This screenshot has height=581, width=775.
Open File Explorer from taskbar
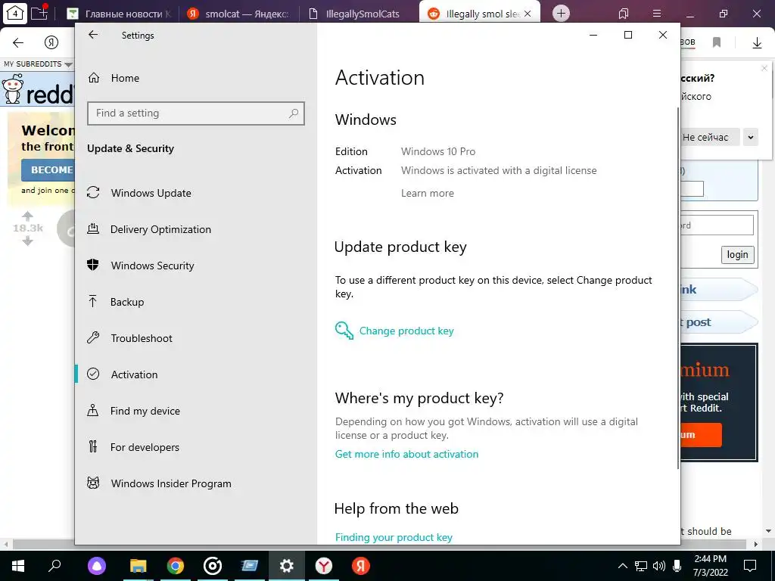click(139, 566)
